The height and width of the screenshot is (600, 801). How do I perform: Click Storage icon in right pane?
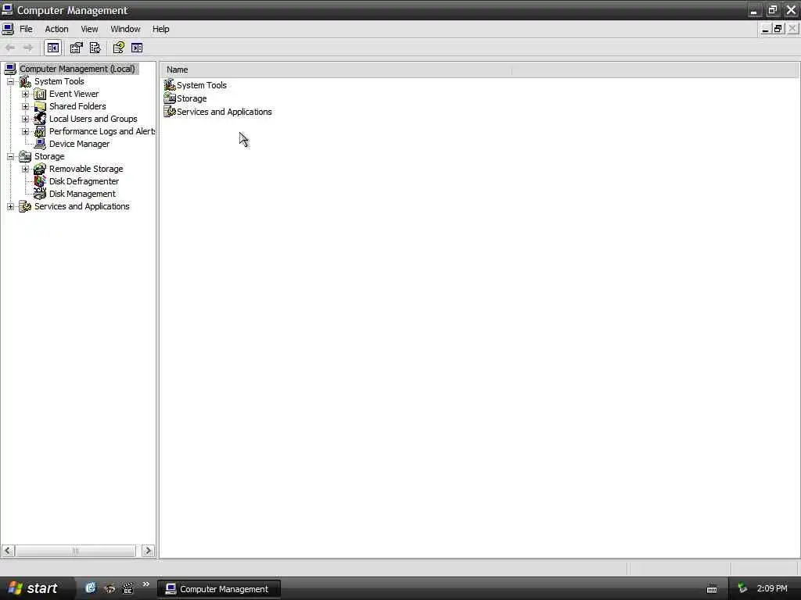pos(170,98)
